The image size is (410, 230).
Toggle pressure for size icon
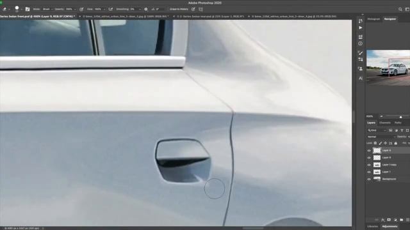click(193, 9)
